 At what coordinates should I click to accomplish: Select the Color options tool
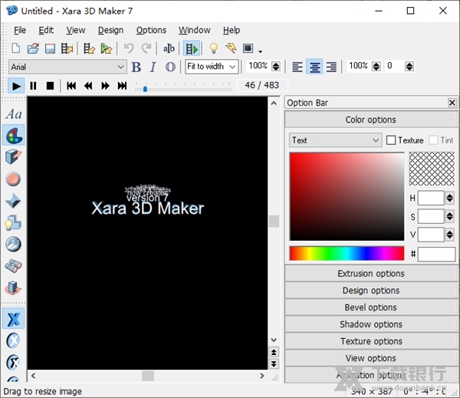[x=13, y=136]
